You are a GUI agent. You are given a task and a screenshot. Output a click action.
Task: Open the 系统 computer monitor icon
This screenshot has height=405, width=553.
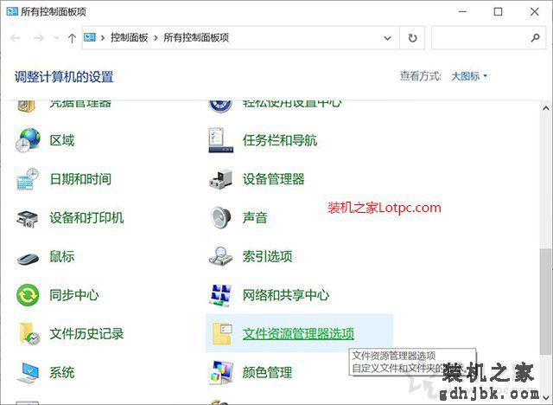(28, 372)
